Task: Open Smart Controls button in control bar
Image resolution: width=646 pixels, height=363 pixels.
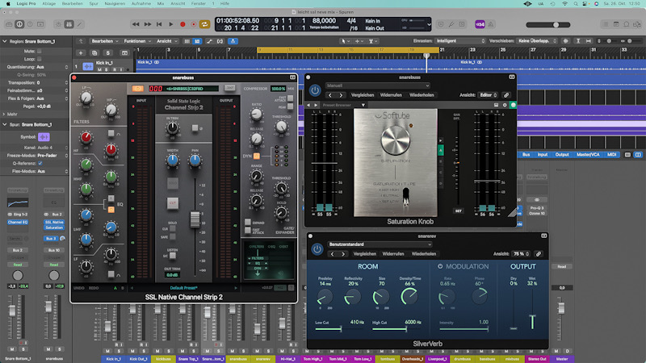Action: (58, 25)
